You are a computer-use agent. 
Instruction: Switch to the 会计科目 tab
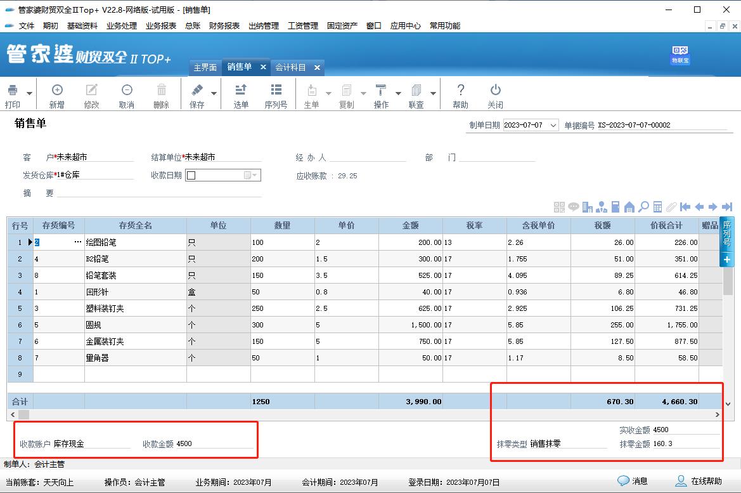[x=291, y=67]
